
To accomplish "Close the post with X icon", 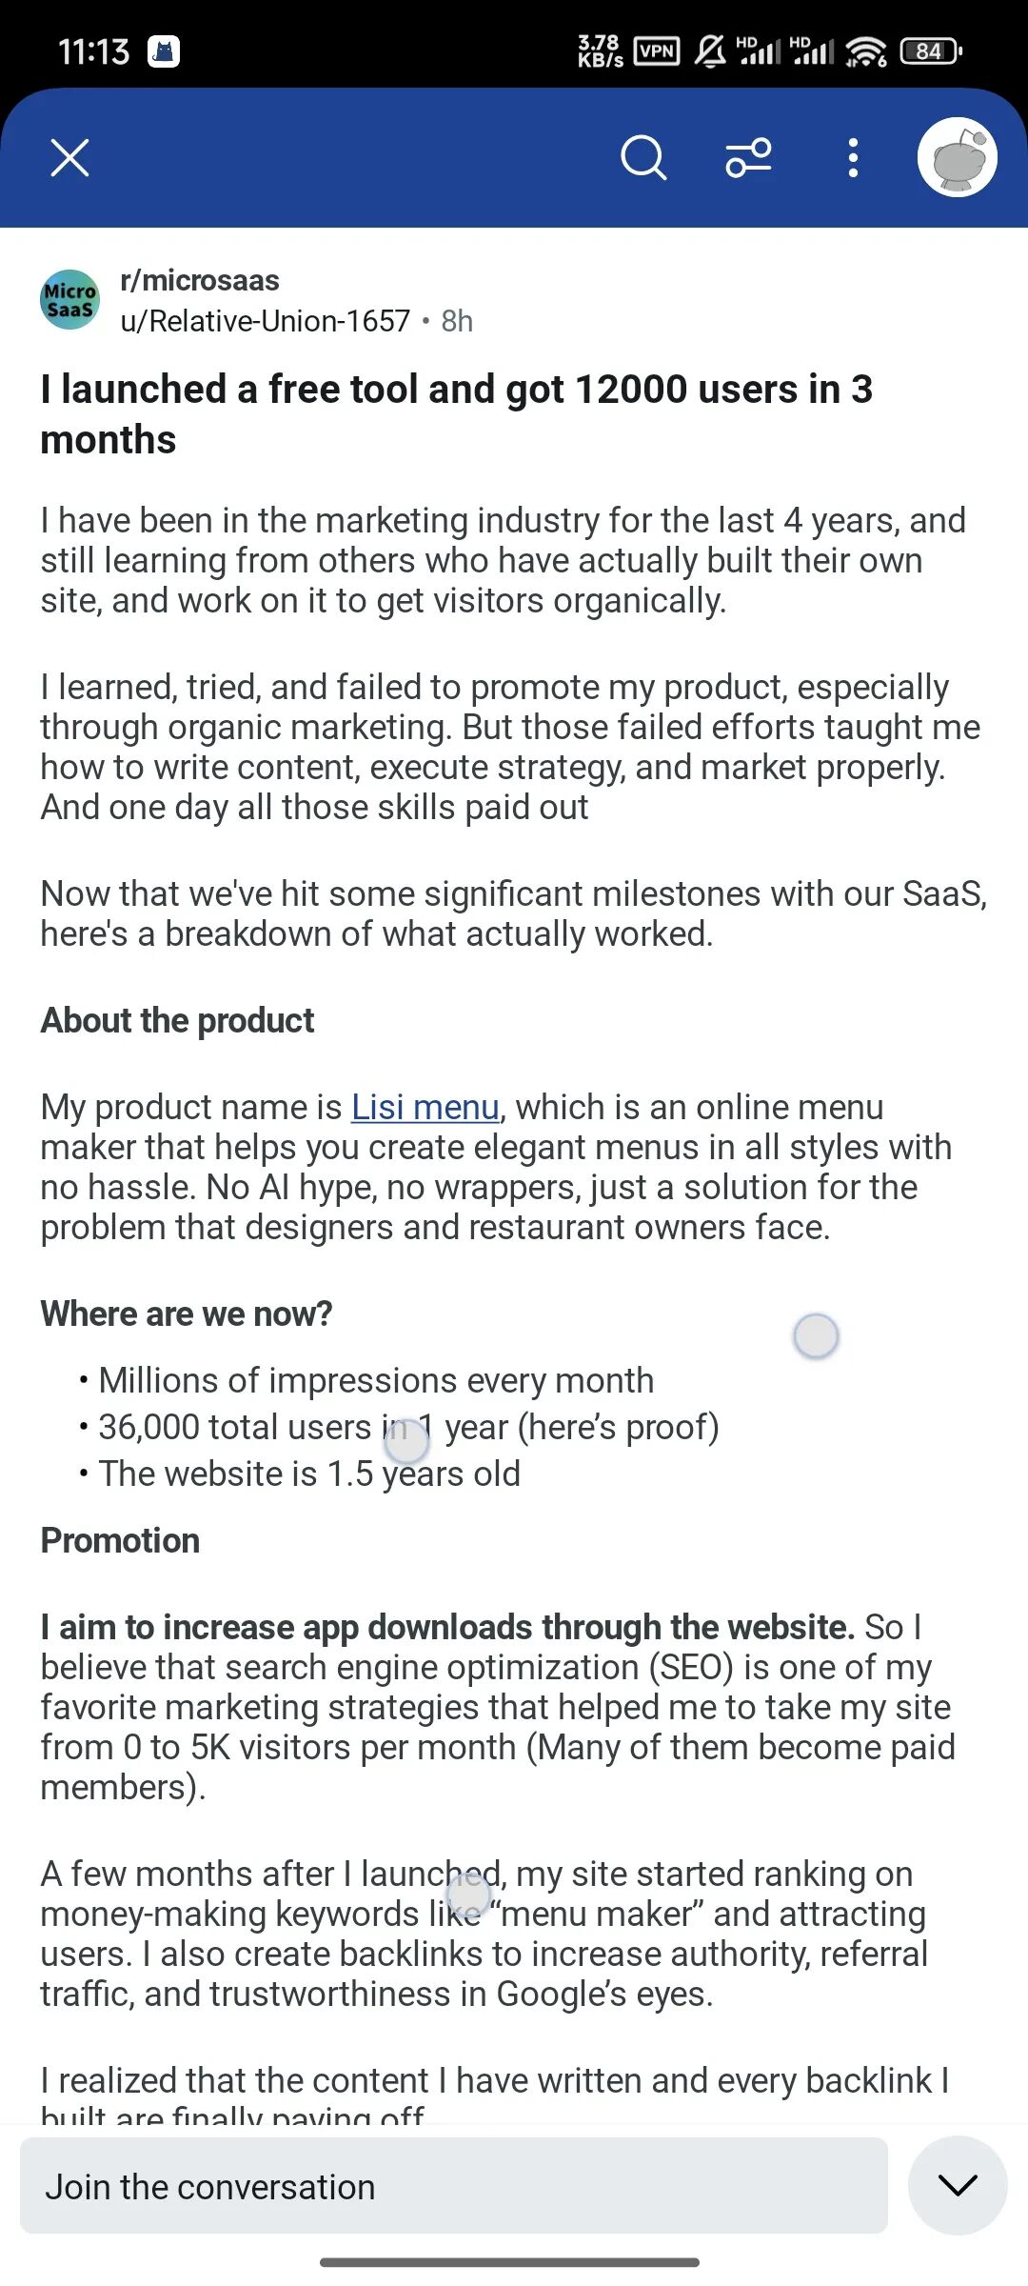I will (x=69, y=158).
